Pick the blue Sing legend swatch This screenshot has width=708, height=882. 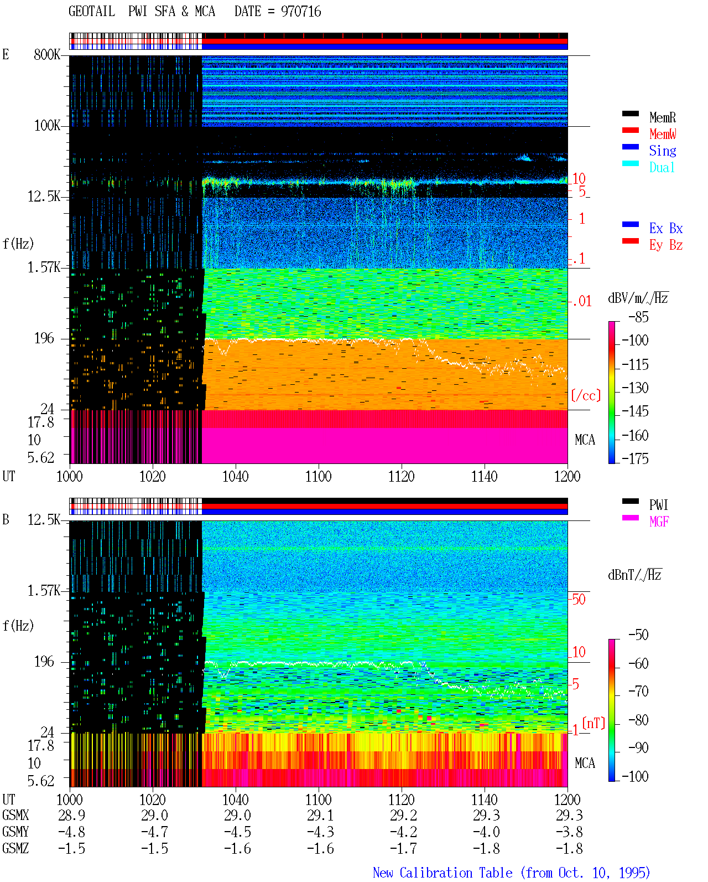(x=631, y=147)
